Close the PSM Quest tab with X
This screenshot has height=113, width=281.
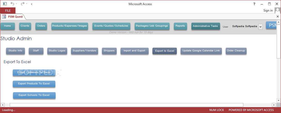tap(278, 17)
